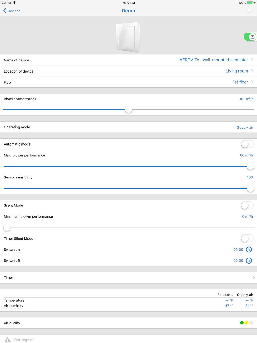Enable Silent Mode toggle
This screenshot has height=343, width=257.
pyautogui.click(x=247, y=205)
